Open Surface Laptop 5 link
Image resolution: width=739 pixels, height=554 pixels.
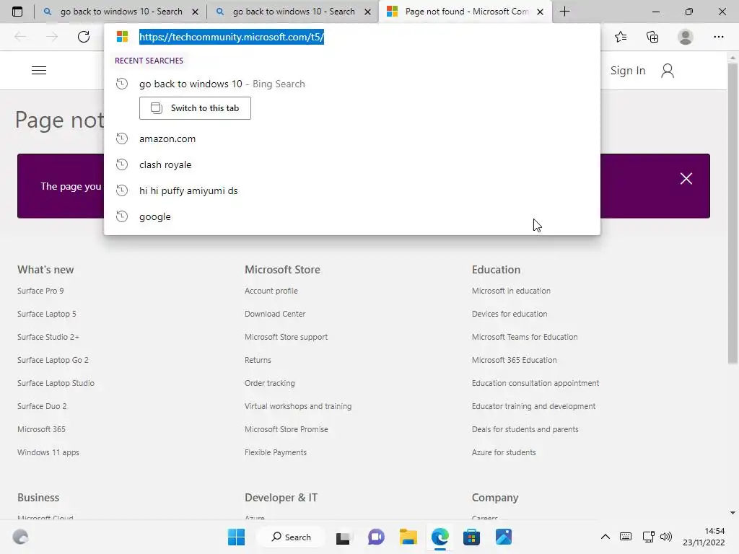coord(47,314)
